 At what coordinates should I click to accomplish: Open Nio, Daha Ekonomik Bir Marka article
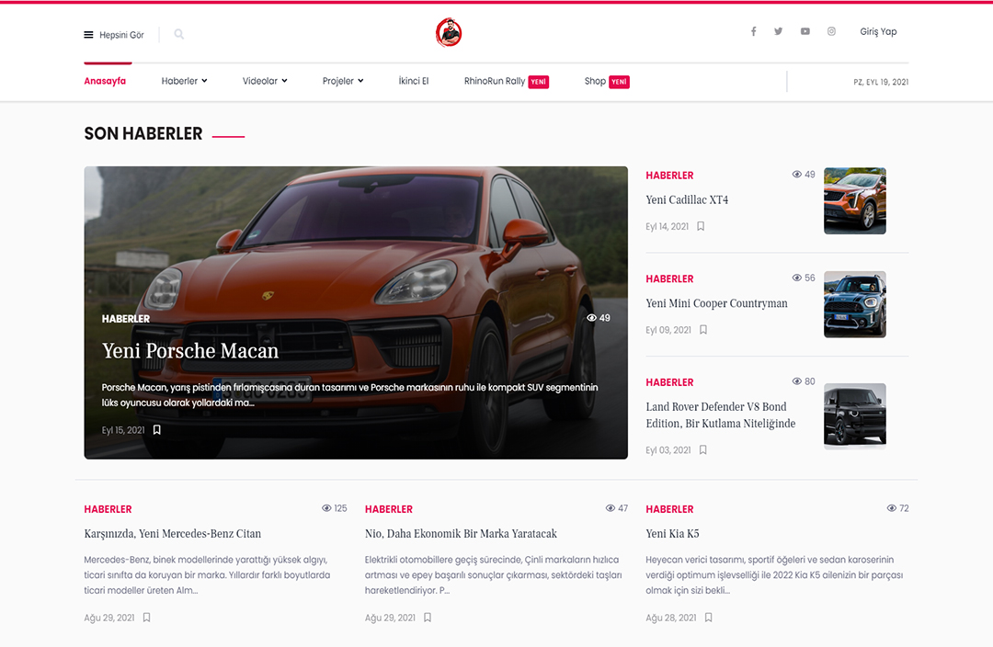(461, 534)
